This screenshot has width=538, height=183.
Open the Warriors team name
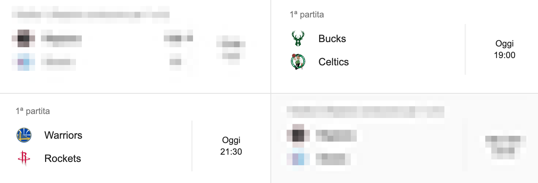[x=63, y=135]
